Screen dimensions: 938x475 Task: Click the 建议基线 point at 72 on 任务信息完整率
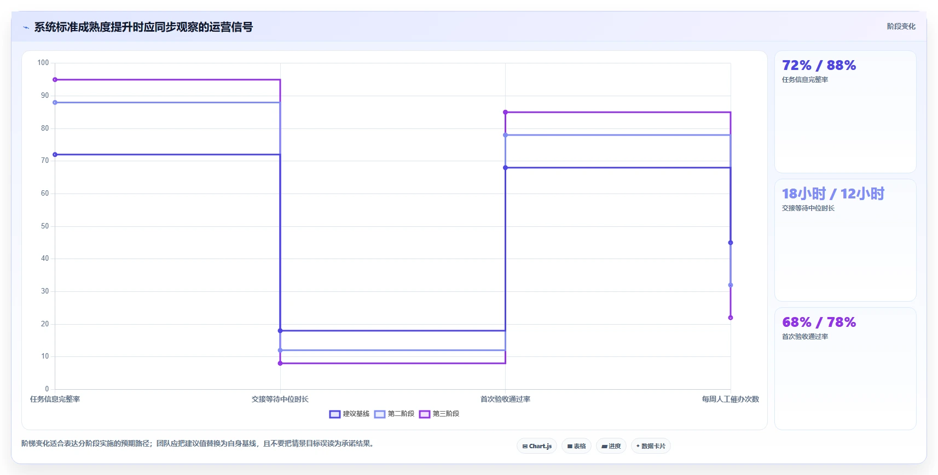tap(55, 155)
